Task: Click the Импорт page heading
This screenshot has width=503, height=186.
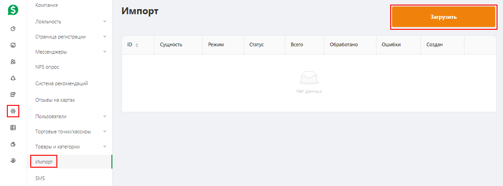Action: [x=140, y=11]
